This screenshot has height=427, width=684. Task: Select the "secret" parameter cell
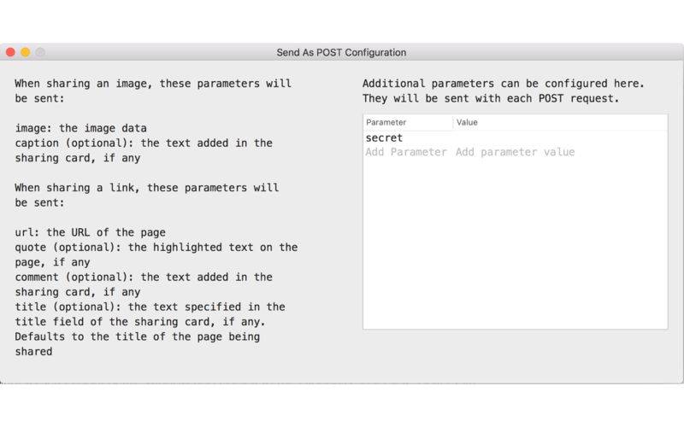click(x=408, y=137)
